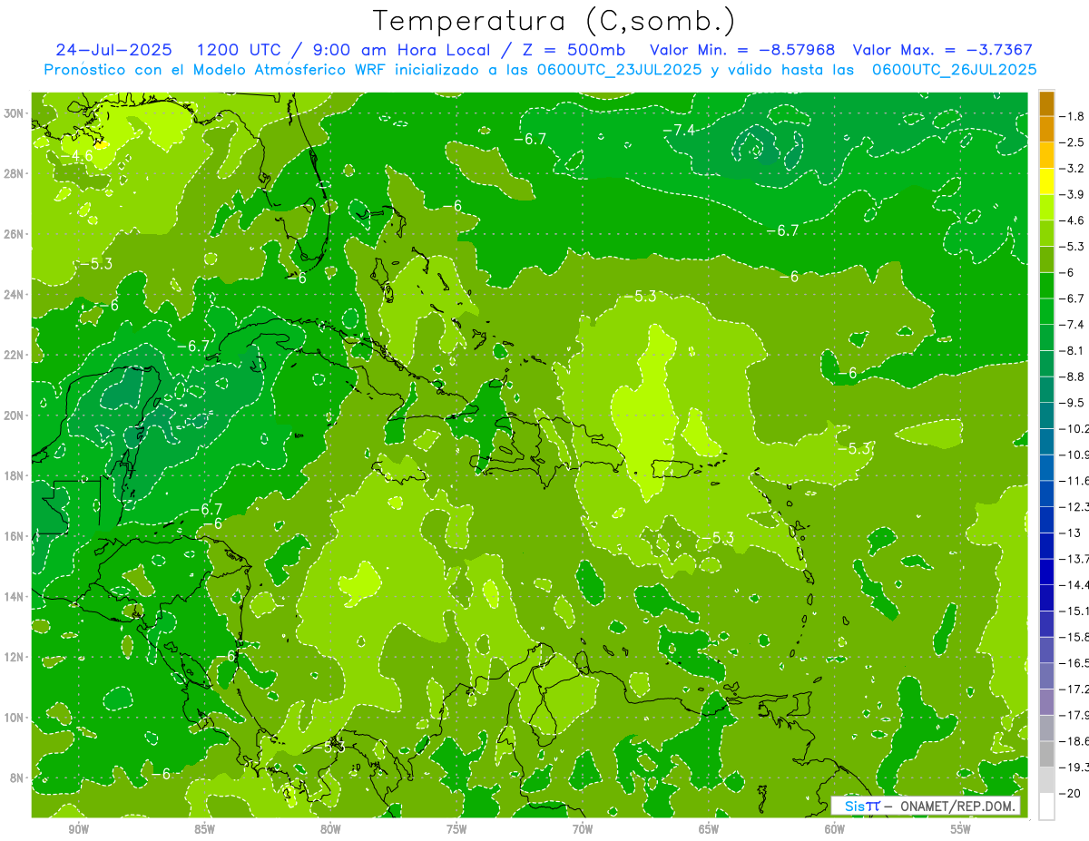
Task: Click the 55W longitude axis label
Action: 961,829
